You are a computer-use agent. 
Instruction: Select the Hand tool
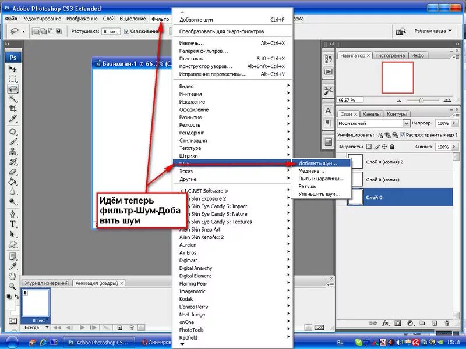[x=12, y=277]
